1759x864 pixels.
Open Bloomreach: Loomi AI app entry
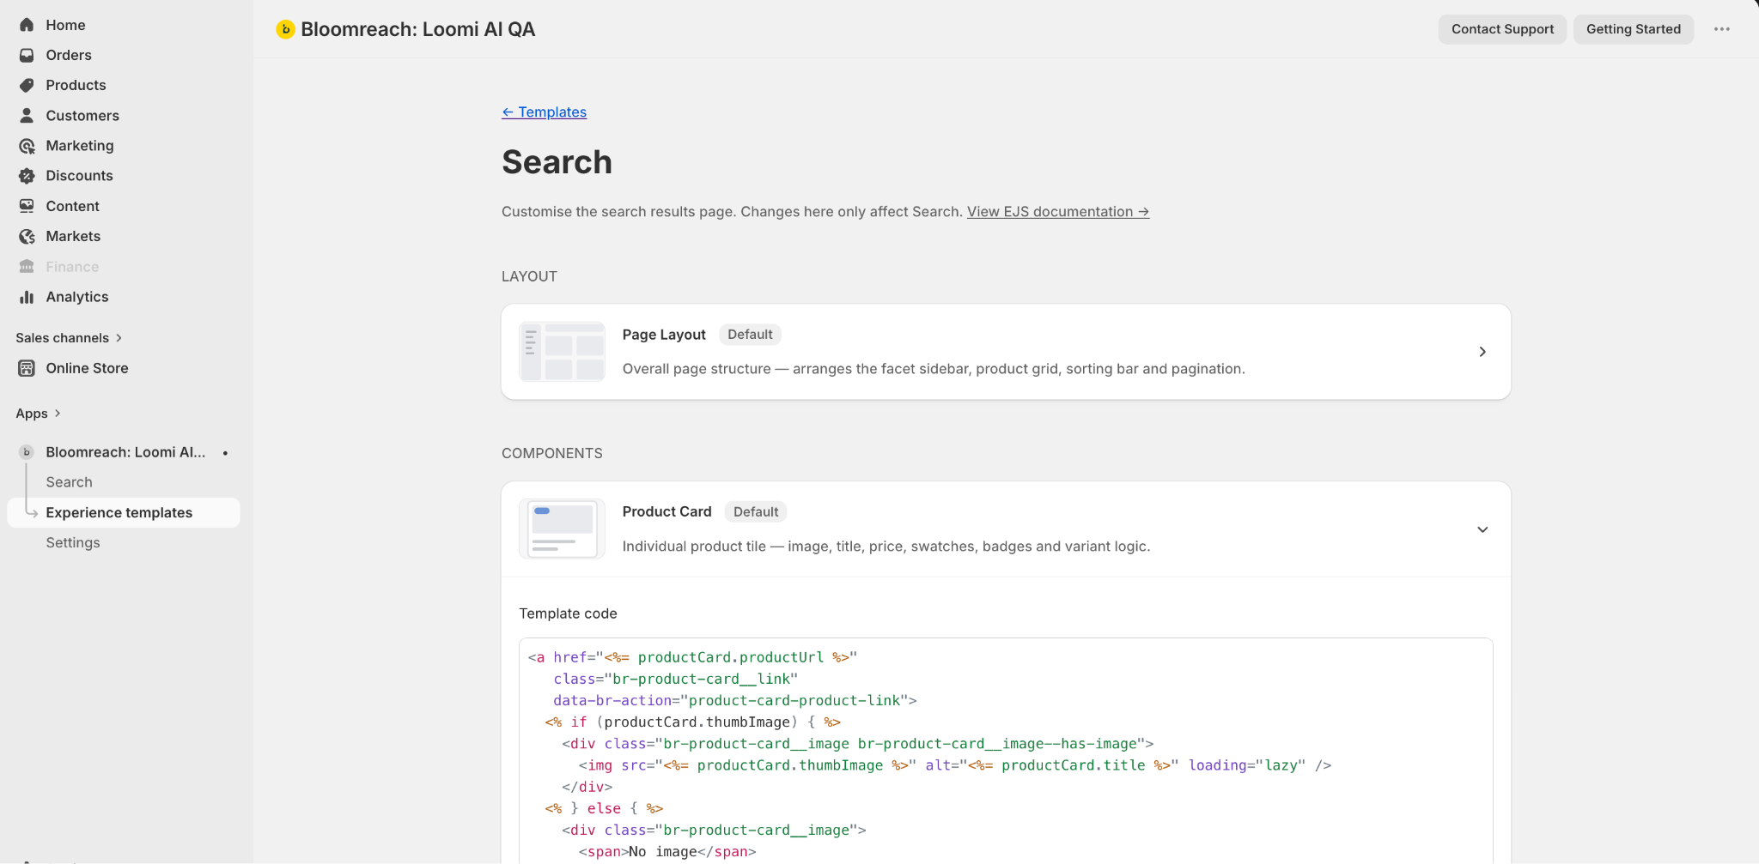click(125, 452)
